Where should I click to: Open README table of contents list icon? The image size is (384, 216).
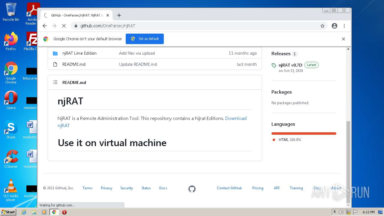pyautogui.click(x=55, y=82)
